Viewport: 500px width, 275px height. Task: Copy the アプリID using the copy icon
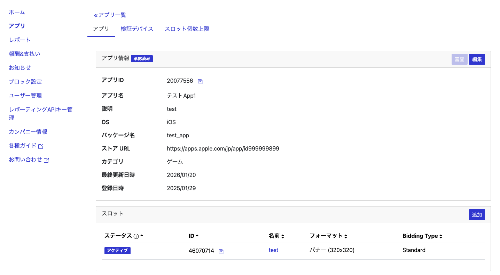pos(200,81)
